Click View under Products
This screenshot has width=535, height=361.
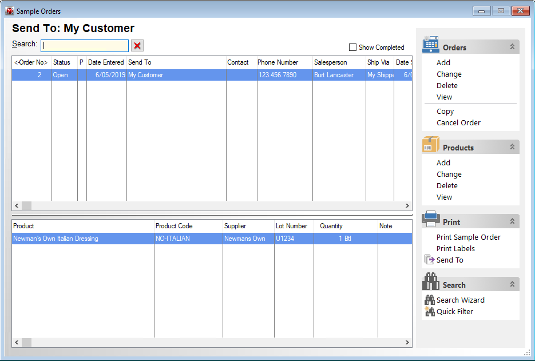point(444,197)
